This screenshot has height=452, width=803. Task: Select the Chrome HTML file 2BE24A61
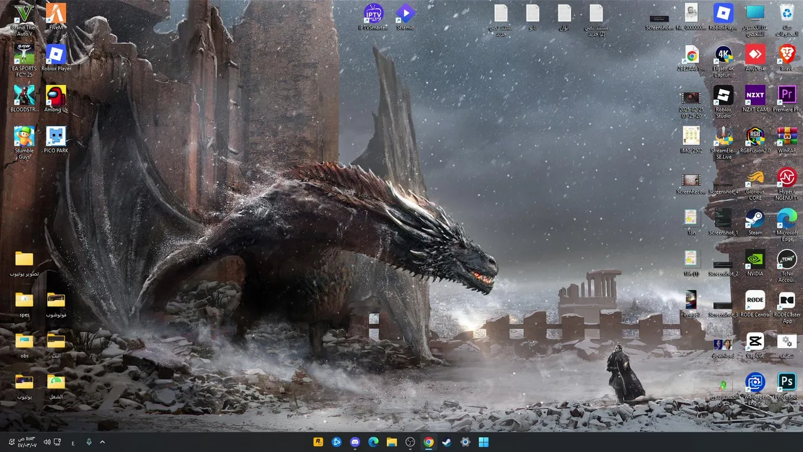691,58
